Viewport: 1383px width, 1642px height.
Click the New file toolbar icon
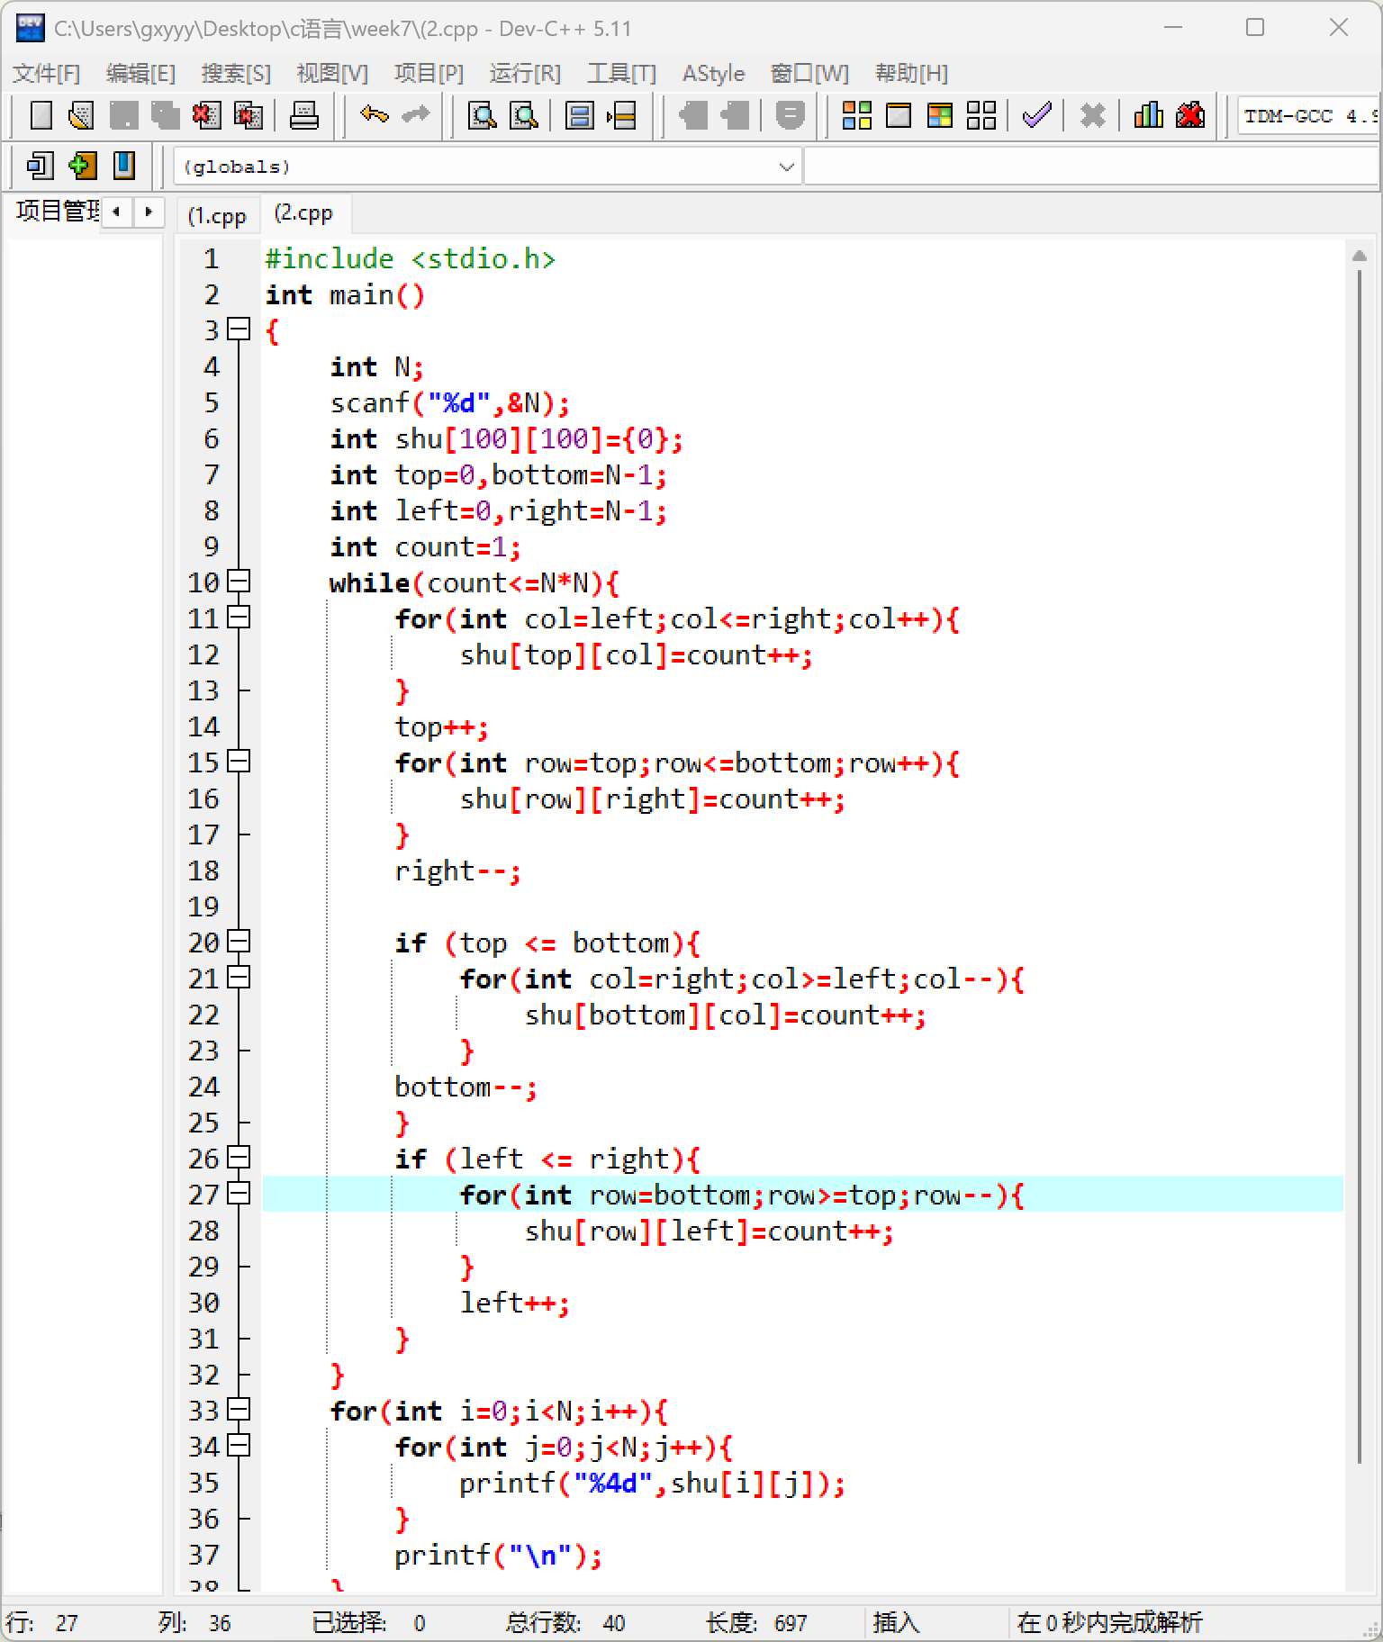(x=41, y=115)
